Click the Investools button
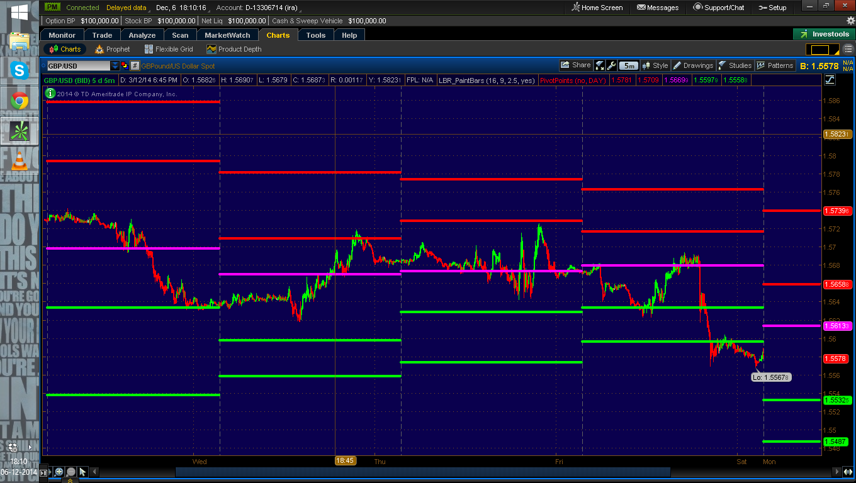Viewport: 856px width, 483px height. pos(824,35)
